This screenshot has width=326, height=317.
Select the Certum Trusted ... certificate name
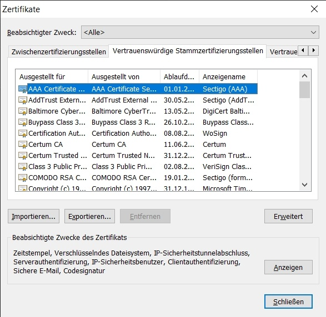click(x=58, y=155)
